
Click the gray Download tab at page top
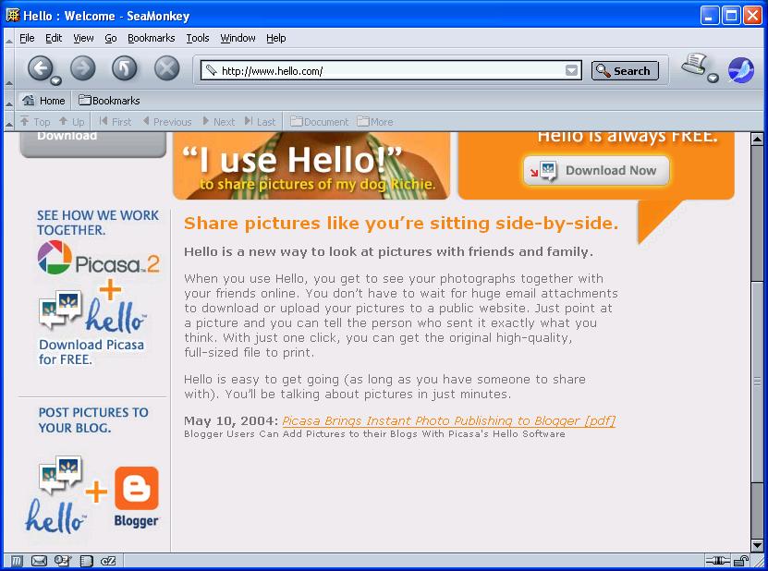coord(93,144)
